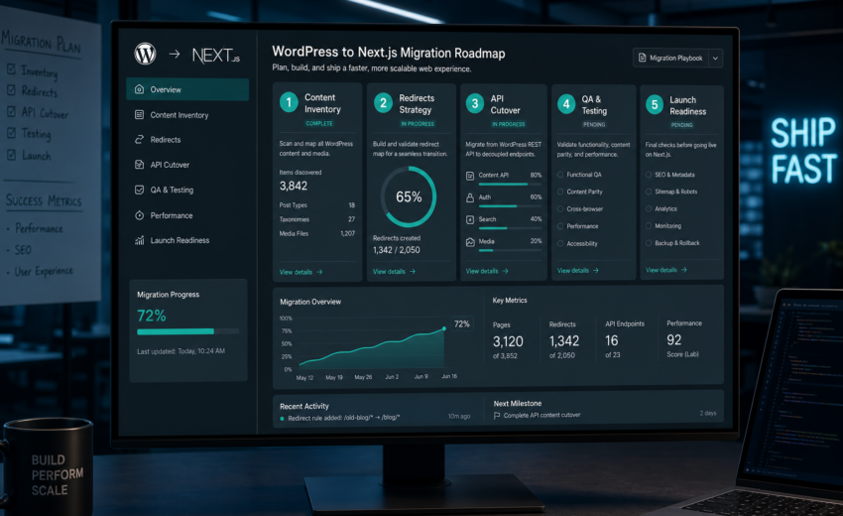
Task: Click 'Complete API content cutover' milestone
Action: (x=542, y=416)
